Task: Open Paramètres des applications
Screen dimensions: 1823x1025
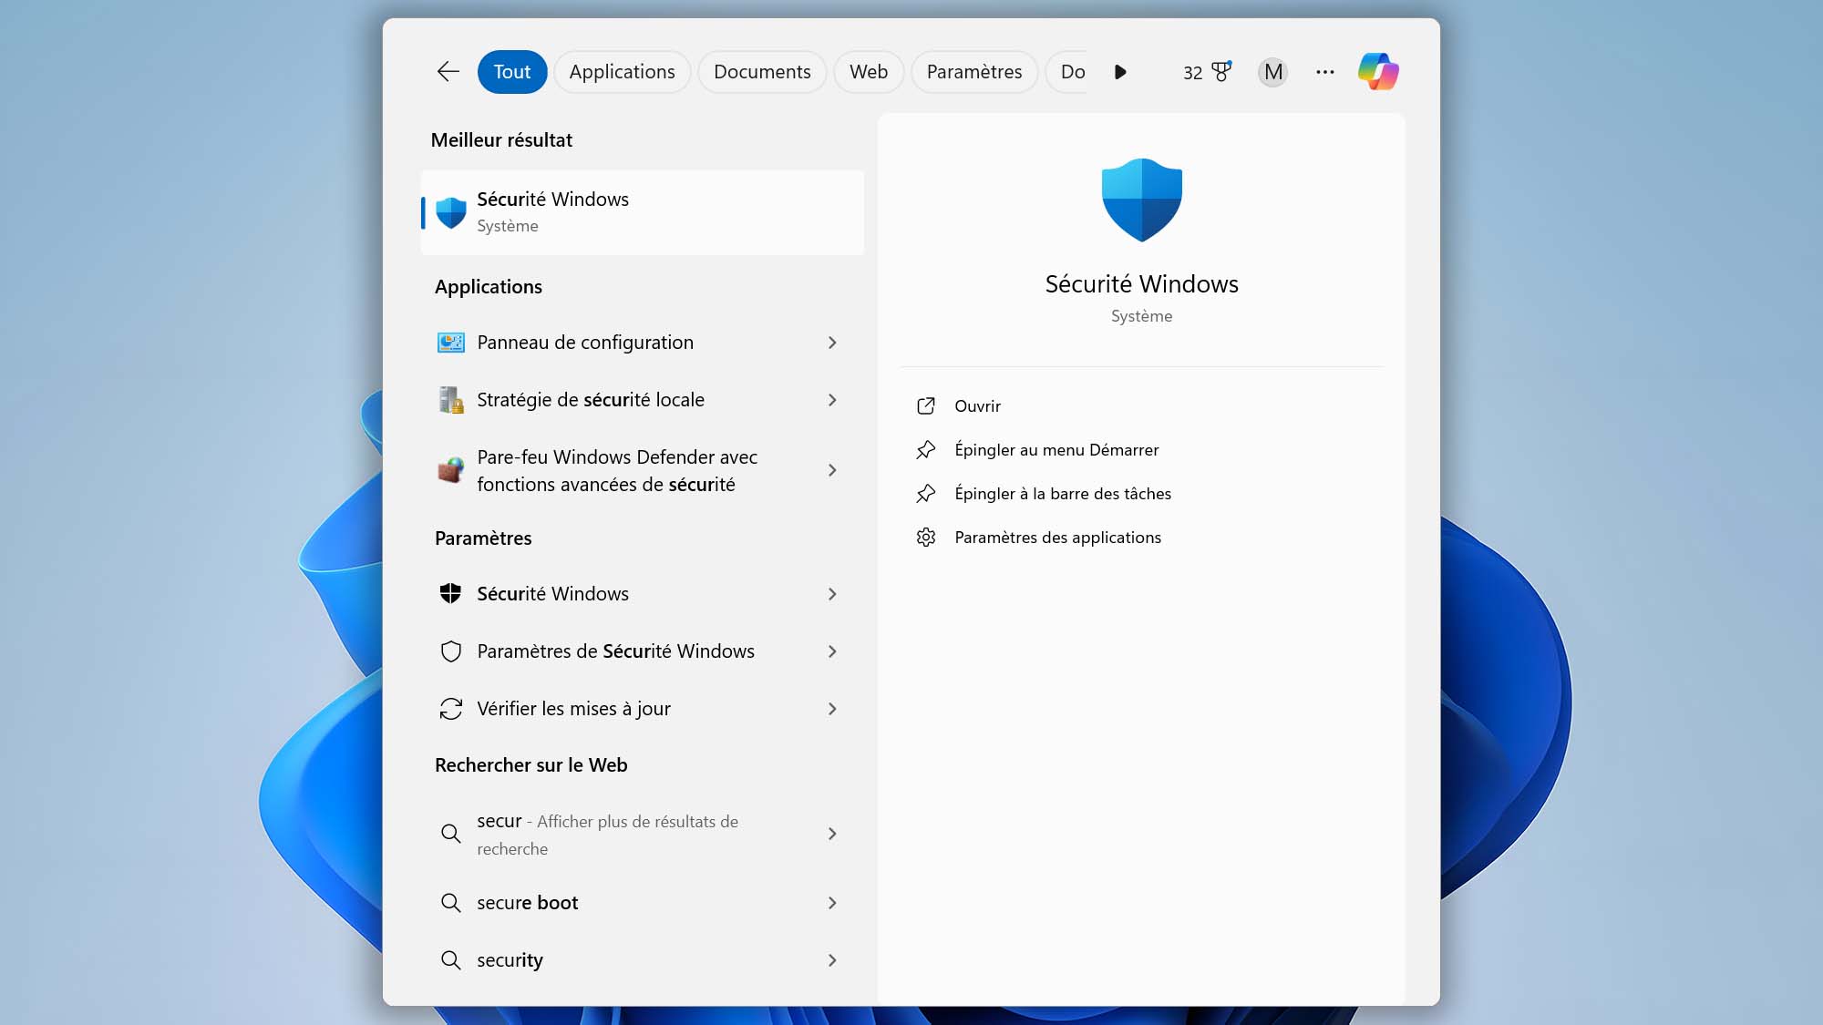Action: [1141, 538]
